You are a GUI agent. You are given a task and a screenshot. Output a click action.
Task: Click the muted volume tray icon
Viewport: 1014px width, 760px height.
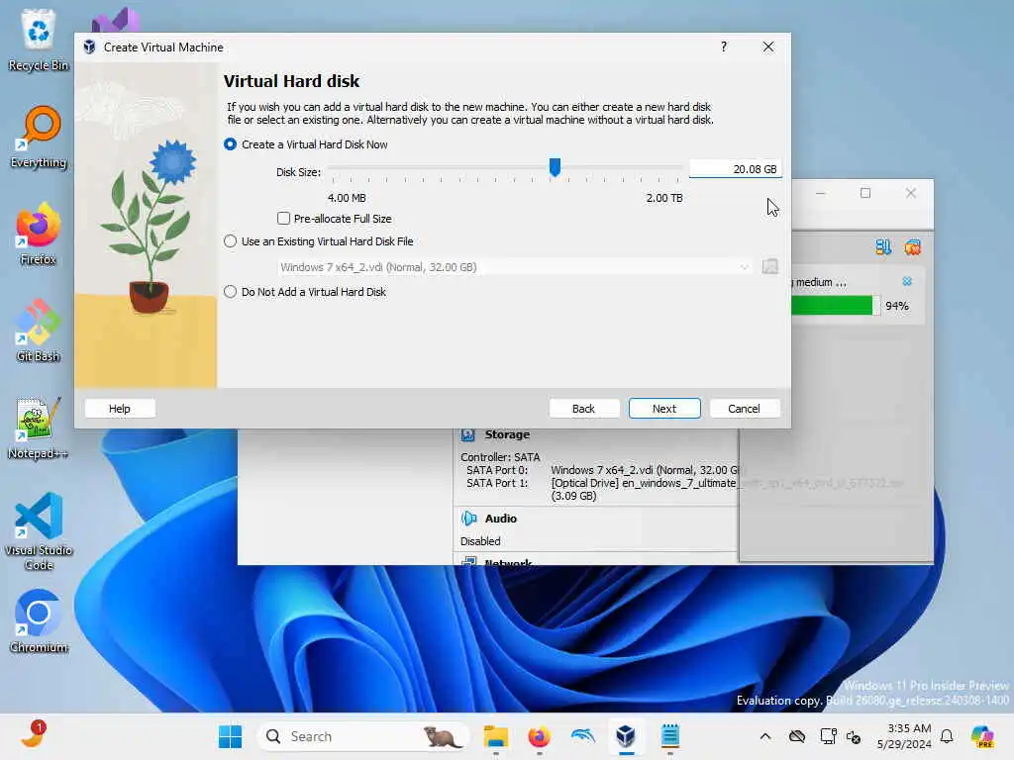click(x=854, y=736)
